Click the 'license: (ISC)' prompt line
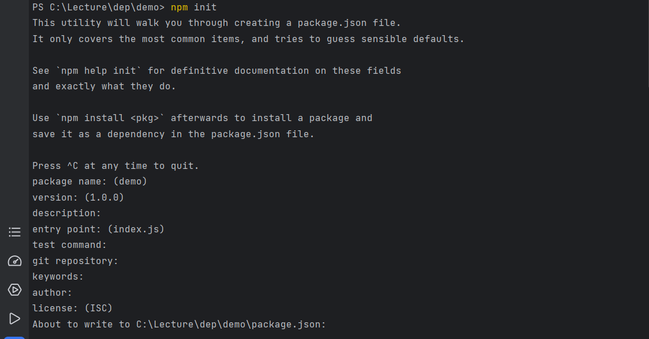The height and width of the screenshot is (339, 649). pyautogui.click(x=73, y=308)
